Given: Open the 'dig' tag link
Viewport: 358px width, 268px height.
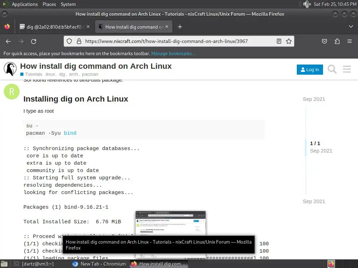Looking at the screenshot, I should click(x=62, y=74).
